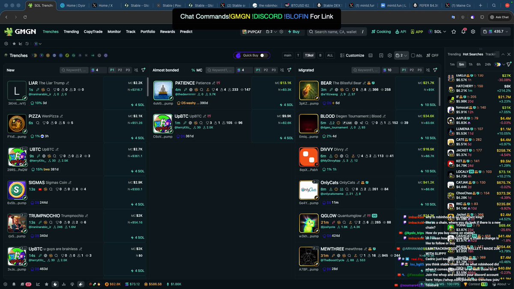This screenshot has height=289, width=514.
Task: Switch to the Portfolio tab
Action: (x=148, y=32)
